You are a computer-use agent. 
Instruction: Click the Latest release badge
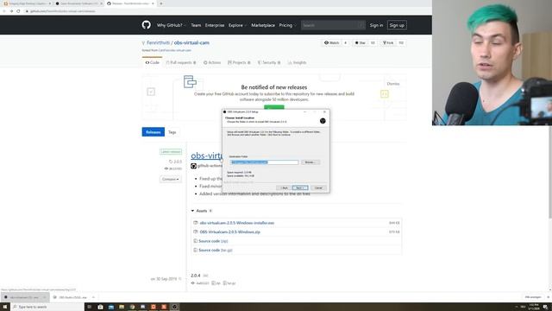[x=171, y=152]
